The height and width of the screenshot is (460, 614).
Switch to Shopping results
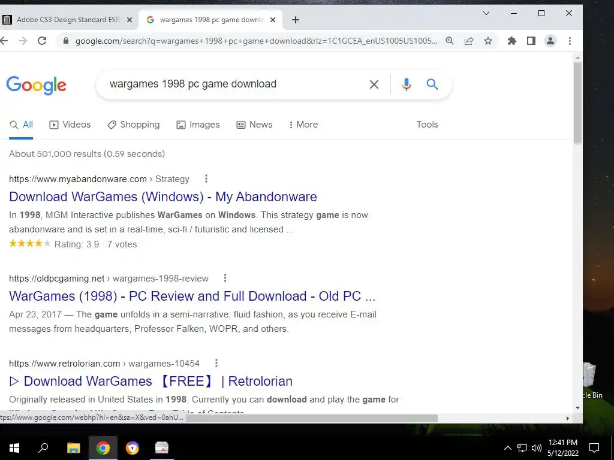pos(134,125)
